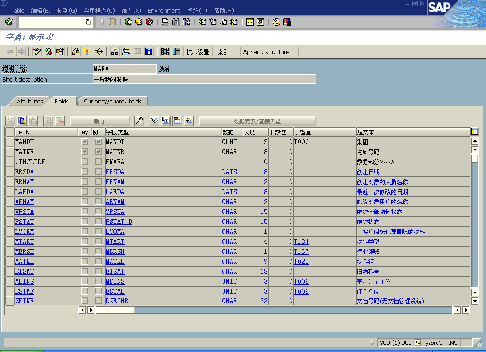The width and height of the screenshot is (486, 352).
Task: Open the PSTAT_D data element link
Action: tap(119, 222)
